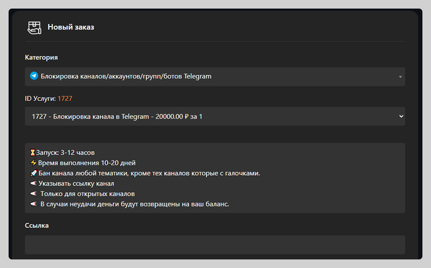Click the Категория field label
This screenshot has height=268, width=431.
coord(41,57)
